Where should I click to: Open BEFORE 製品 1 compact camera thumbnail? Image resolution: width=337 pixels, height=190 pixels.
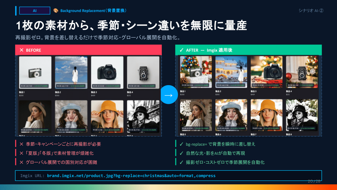[x=35, y=72]
